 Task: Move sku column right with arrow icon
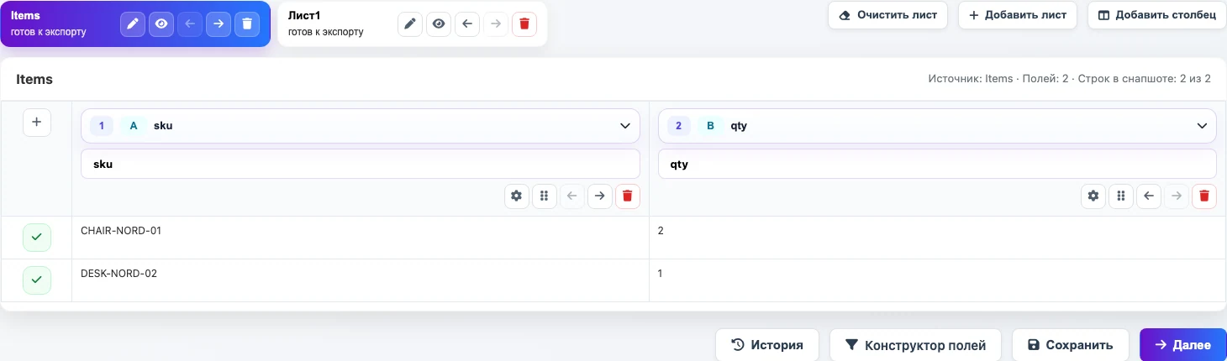pyautogui.click(x=599, y=196)
